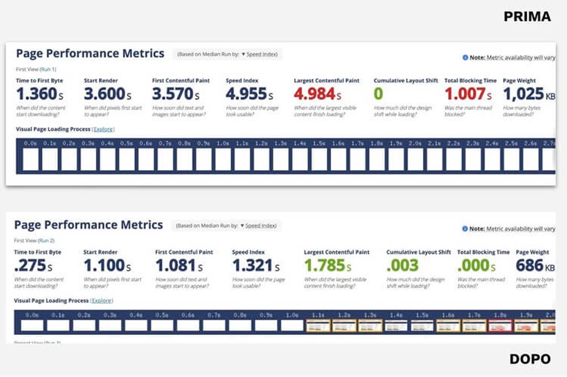
Task: Open the Run 2 link under First View
Action: pos(47,240)
